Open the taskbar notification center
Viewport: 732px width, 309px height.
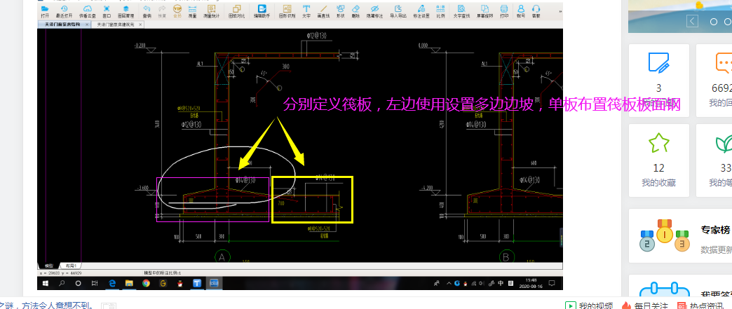coord(552,283)
